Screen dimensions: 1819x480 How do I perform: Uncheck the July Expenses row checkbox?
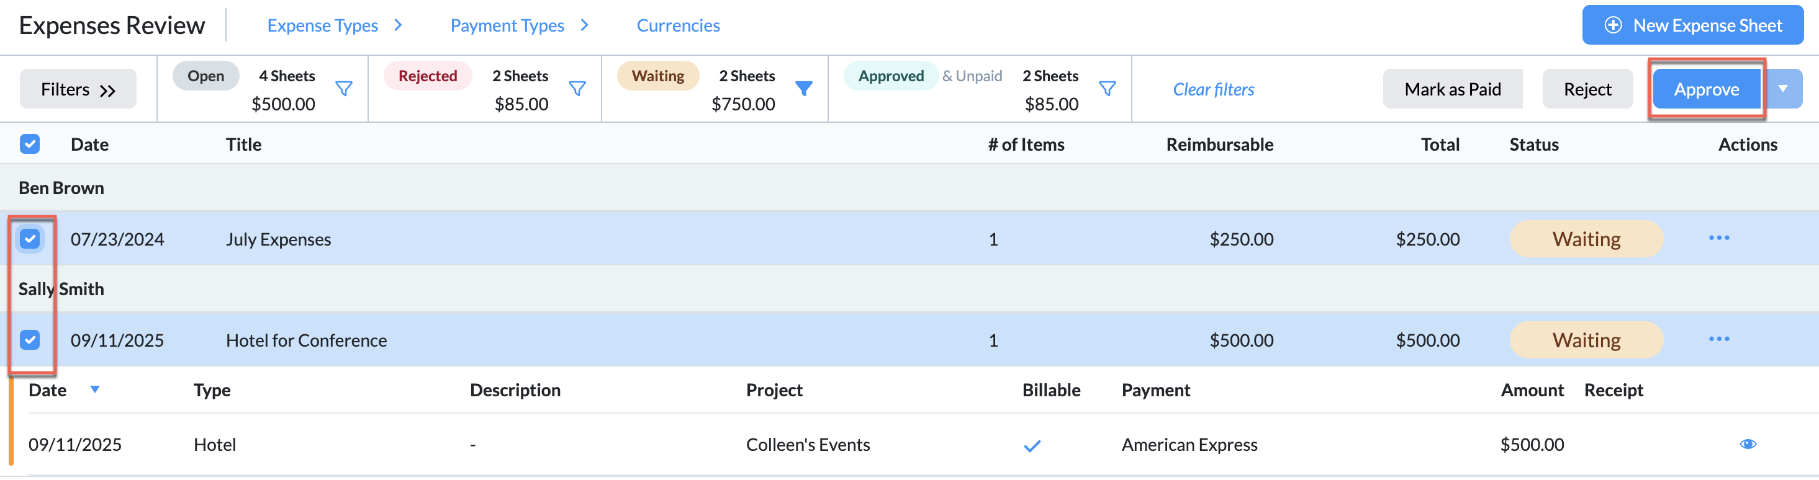point(30,239)
